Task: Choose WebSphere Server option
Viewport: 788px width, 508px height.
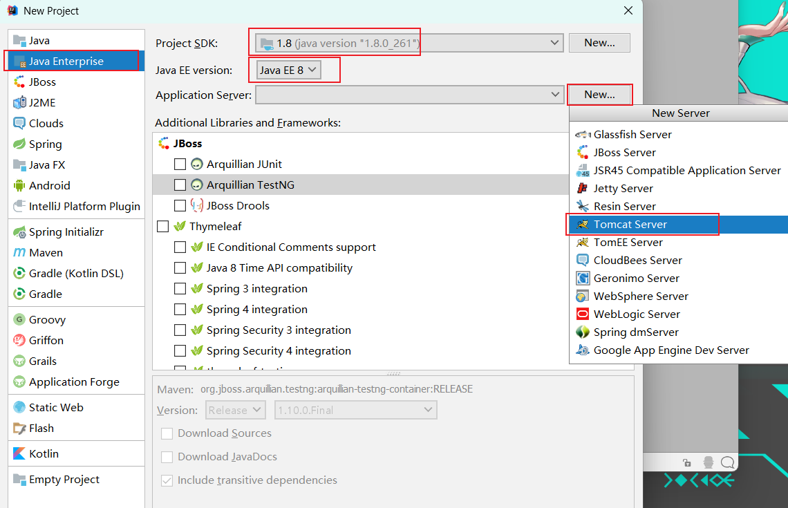Action: pos(679,297)
